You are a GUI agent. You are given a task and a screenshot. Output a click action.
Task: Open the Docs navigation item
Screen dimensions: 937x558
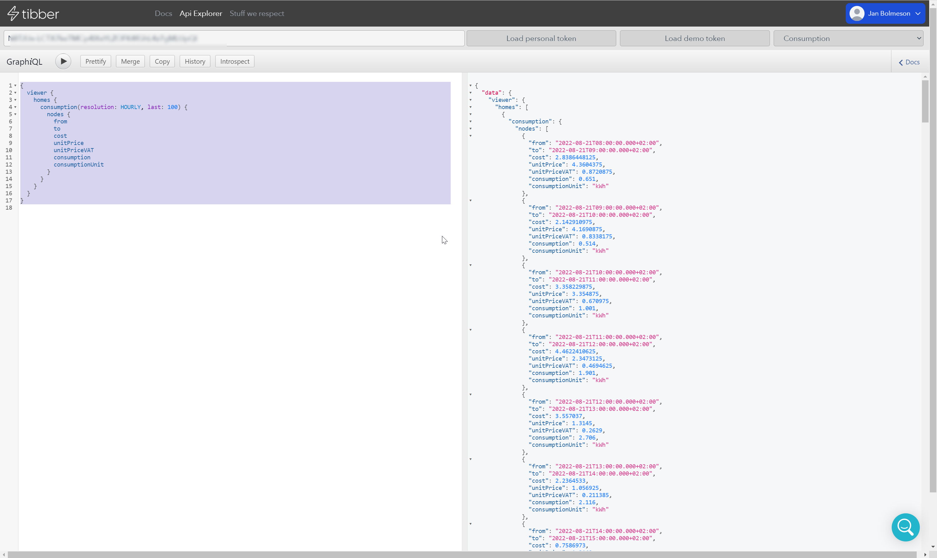(163, 13)
